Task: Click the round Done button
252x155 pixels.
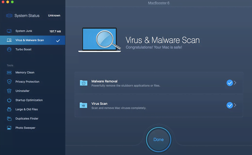Action: pos(159,139)
